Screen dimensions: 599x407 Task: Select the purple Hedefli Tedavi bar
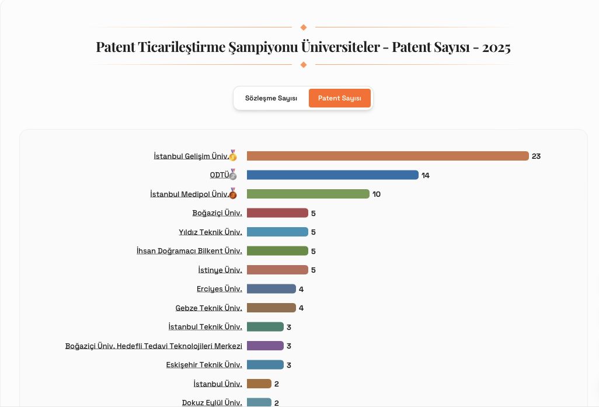(x=265, y=346)
